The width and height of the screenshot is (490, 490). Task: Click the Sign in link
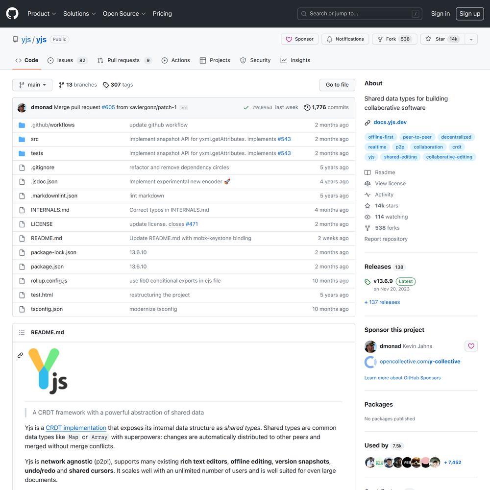pos(441,13)
